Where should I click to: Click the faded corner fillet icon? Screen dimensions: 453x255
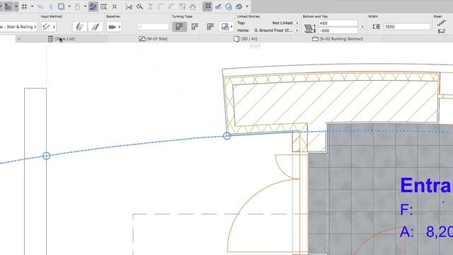click(x=161, y=6)
